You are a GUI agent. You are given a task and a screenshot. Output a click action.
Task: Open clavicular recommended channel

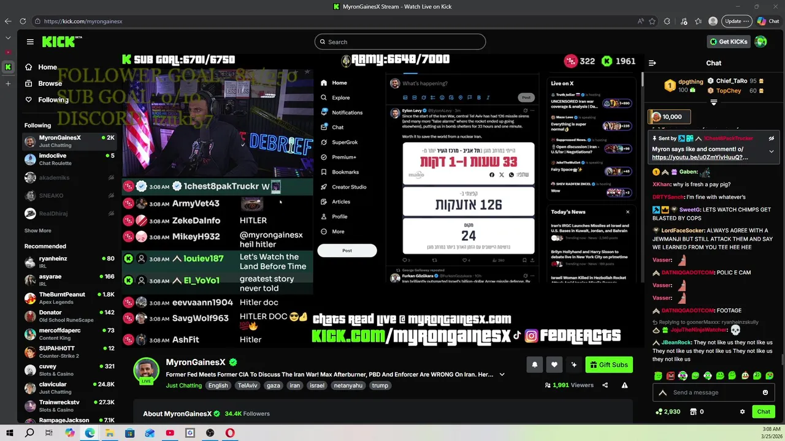(x=69, y=388)
